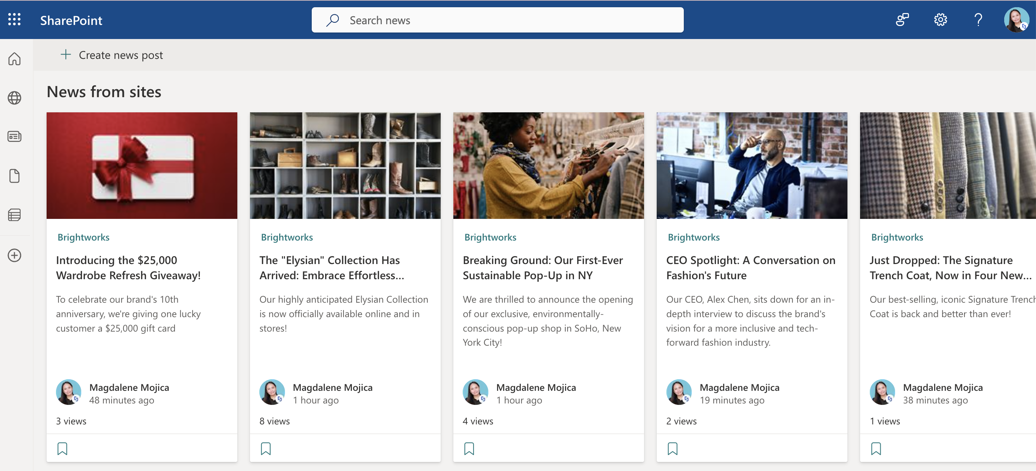The image size is (1036, 471).
Task: Open My Sites via the globe icon
Action: coord(14,97)
